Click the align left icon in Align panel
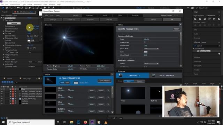Image resolution: width=223 pixels, height=125 pixels. click(x=195, y=19)
